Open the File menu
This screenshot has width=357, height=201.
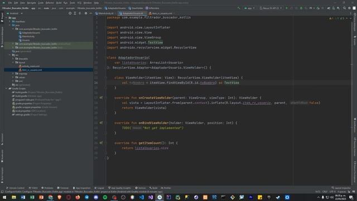pyautogui.click(x=10, y=3)
